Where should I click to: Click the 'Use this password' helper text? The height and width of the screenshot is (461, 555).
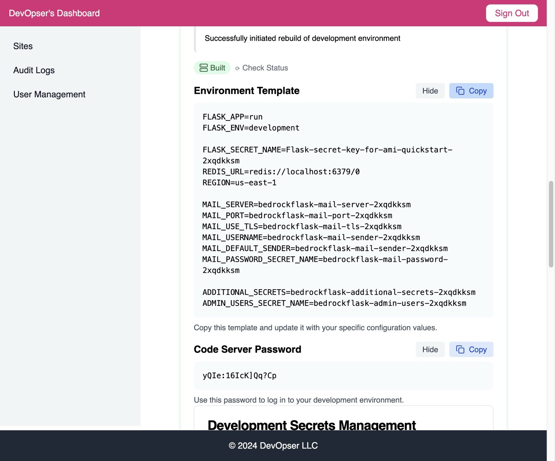[299, 400]
